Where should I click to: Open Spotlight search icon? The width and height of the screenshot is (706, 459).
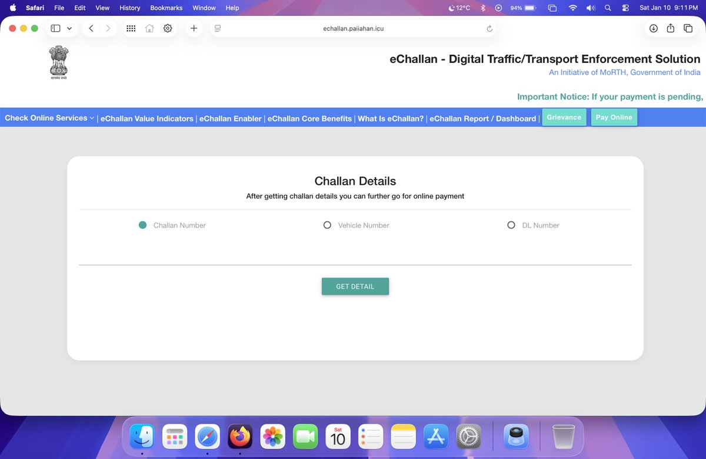pos(608,8)
